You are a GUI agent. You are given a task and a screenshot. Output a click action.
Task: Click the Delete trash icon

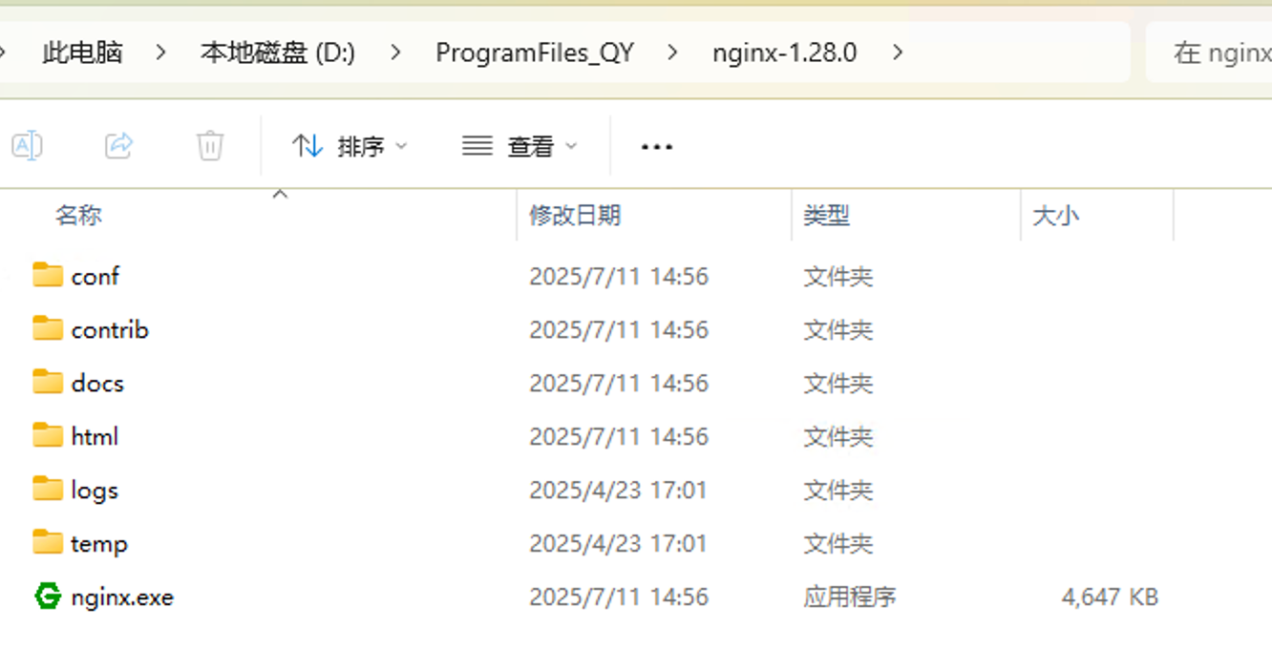(210, 146)
